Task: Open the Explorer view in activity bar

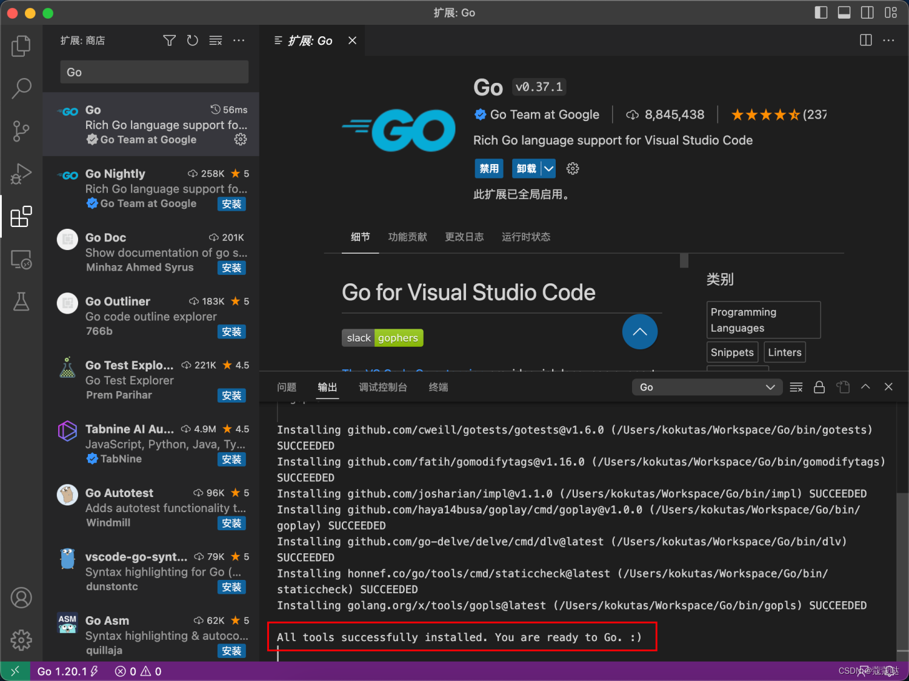Action: click(x=21, y=46)
